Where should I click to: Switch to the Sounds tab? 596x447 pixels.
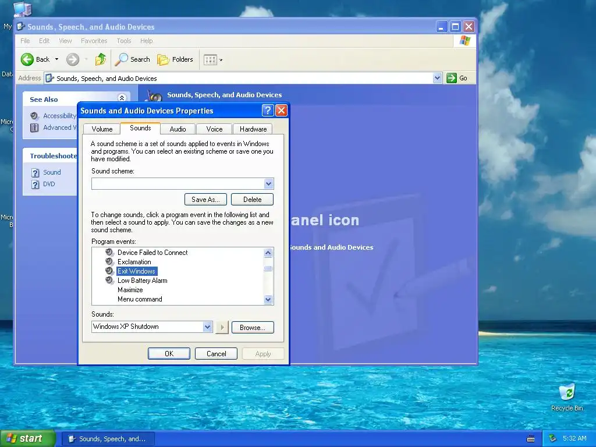[x=140, y=128]
